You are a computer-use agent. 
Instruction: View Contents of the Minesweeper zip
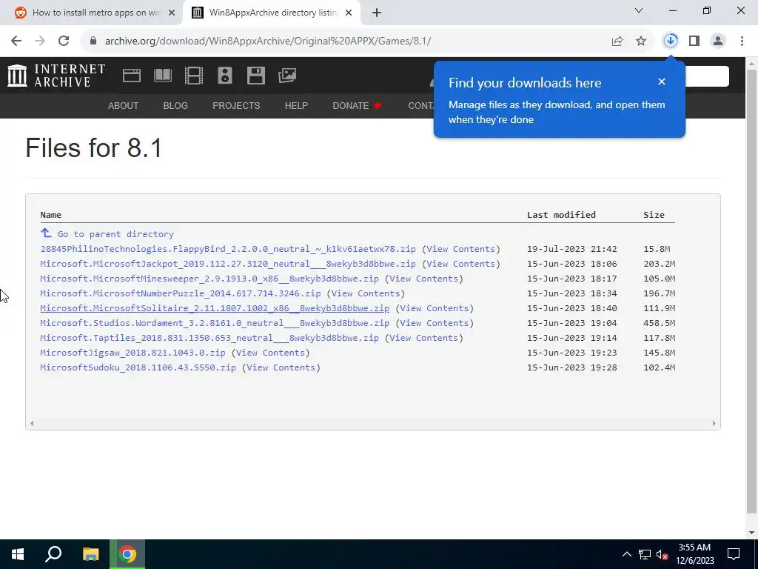point(423,279)
